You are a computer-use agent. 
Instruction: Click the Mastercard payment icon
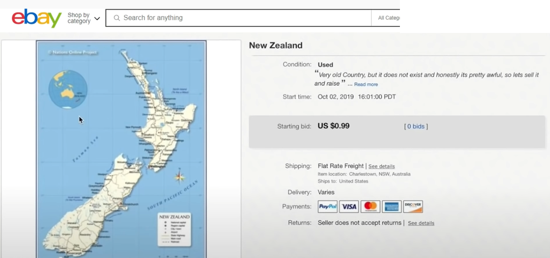[x=370, y=206]
